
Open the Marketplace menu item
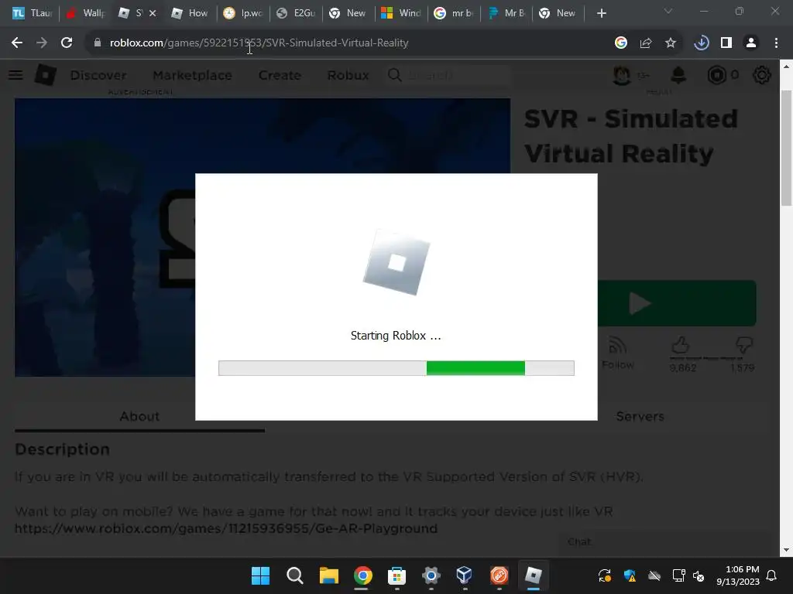(192, 75)
